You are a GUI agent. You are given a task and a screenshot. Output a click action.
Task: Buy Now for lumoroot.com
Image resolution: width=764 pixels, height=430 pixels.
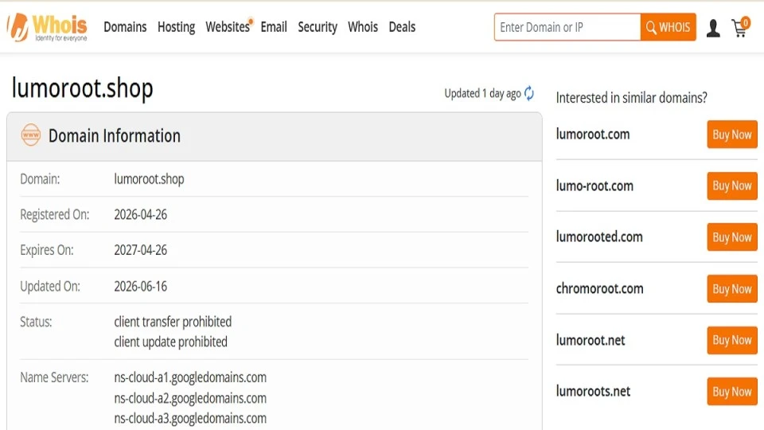click(732, 134)
